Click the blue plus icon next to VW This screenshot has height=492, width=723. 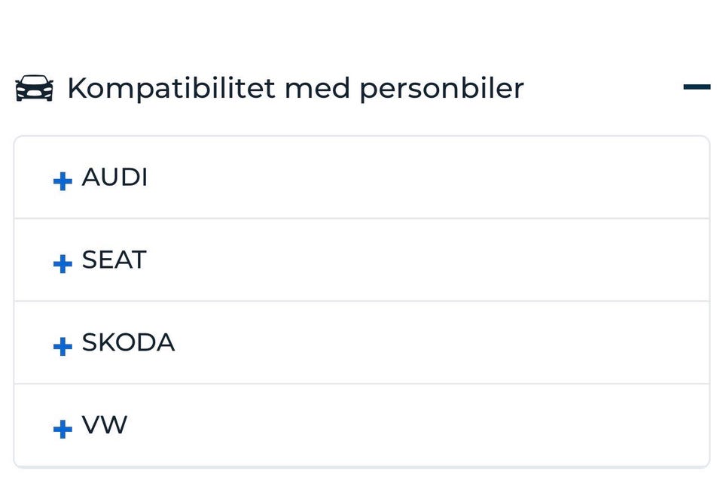(63, 429)
